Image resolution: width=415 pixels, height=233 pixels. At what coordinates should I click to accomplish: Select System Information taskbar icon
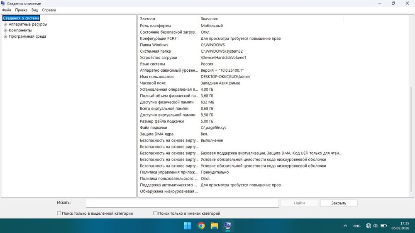tap(227, 226)
